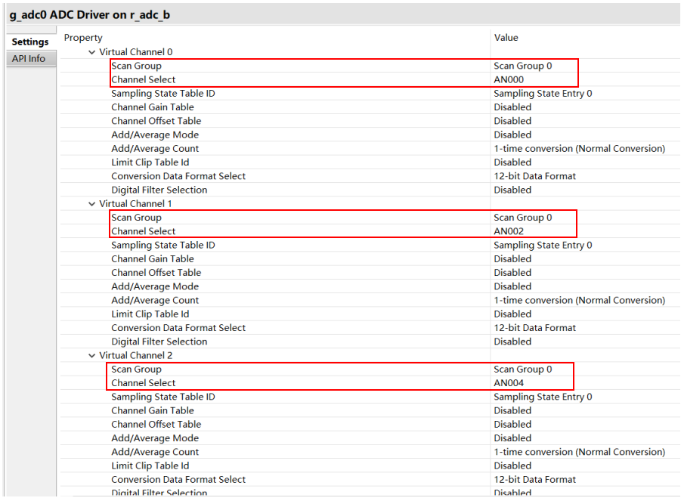Click Sampling State Entry 0 for Virtual Channel 2
Screen dimensions: 681x501
543,397
